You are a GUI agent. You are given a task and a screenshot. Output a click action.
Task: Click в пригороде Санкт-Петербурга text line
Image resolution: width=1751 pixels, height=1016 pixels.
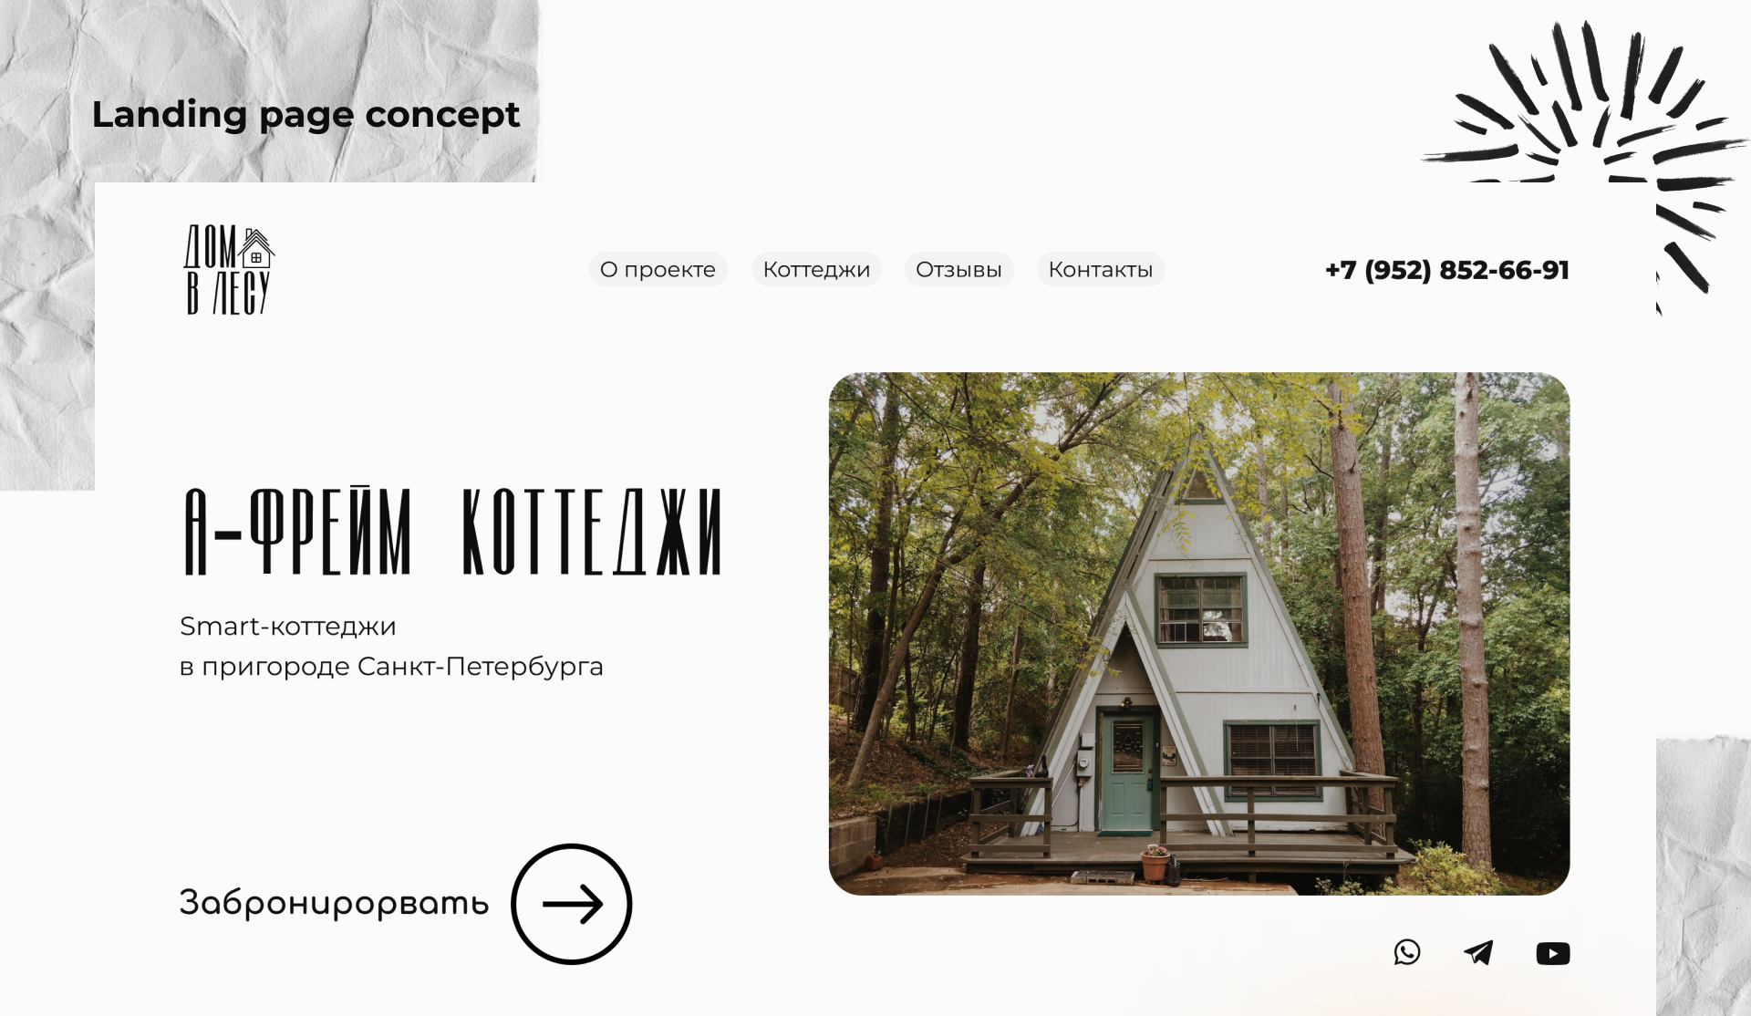tap(391, 667)
